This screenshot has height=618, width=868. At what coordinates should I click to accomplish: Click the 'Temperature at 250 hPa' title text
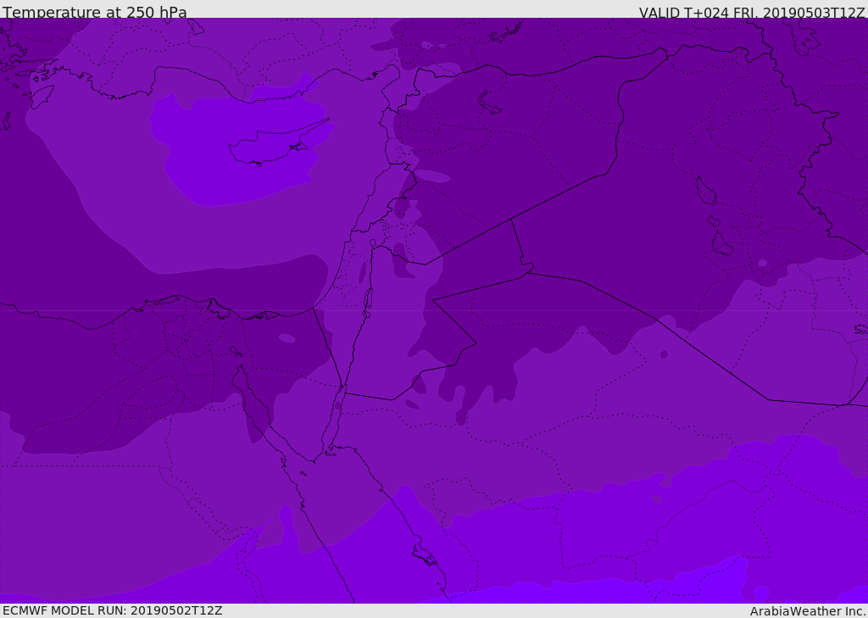95,12
